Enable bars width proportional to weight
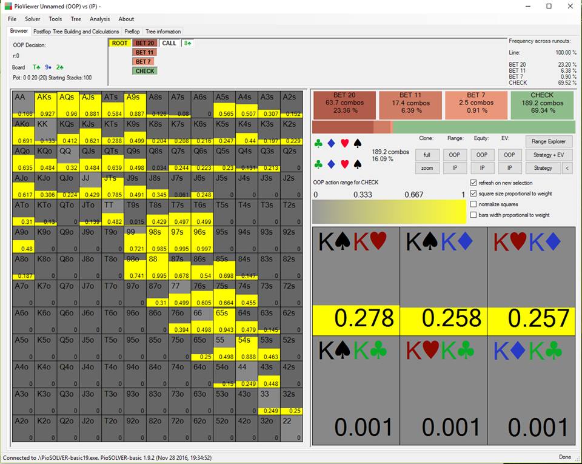Screen dimensions: 582x464 click(473, 215)
